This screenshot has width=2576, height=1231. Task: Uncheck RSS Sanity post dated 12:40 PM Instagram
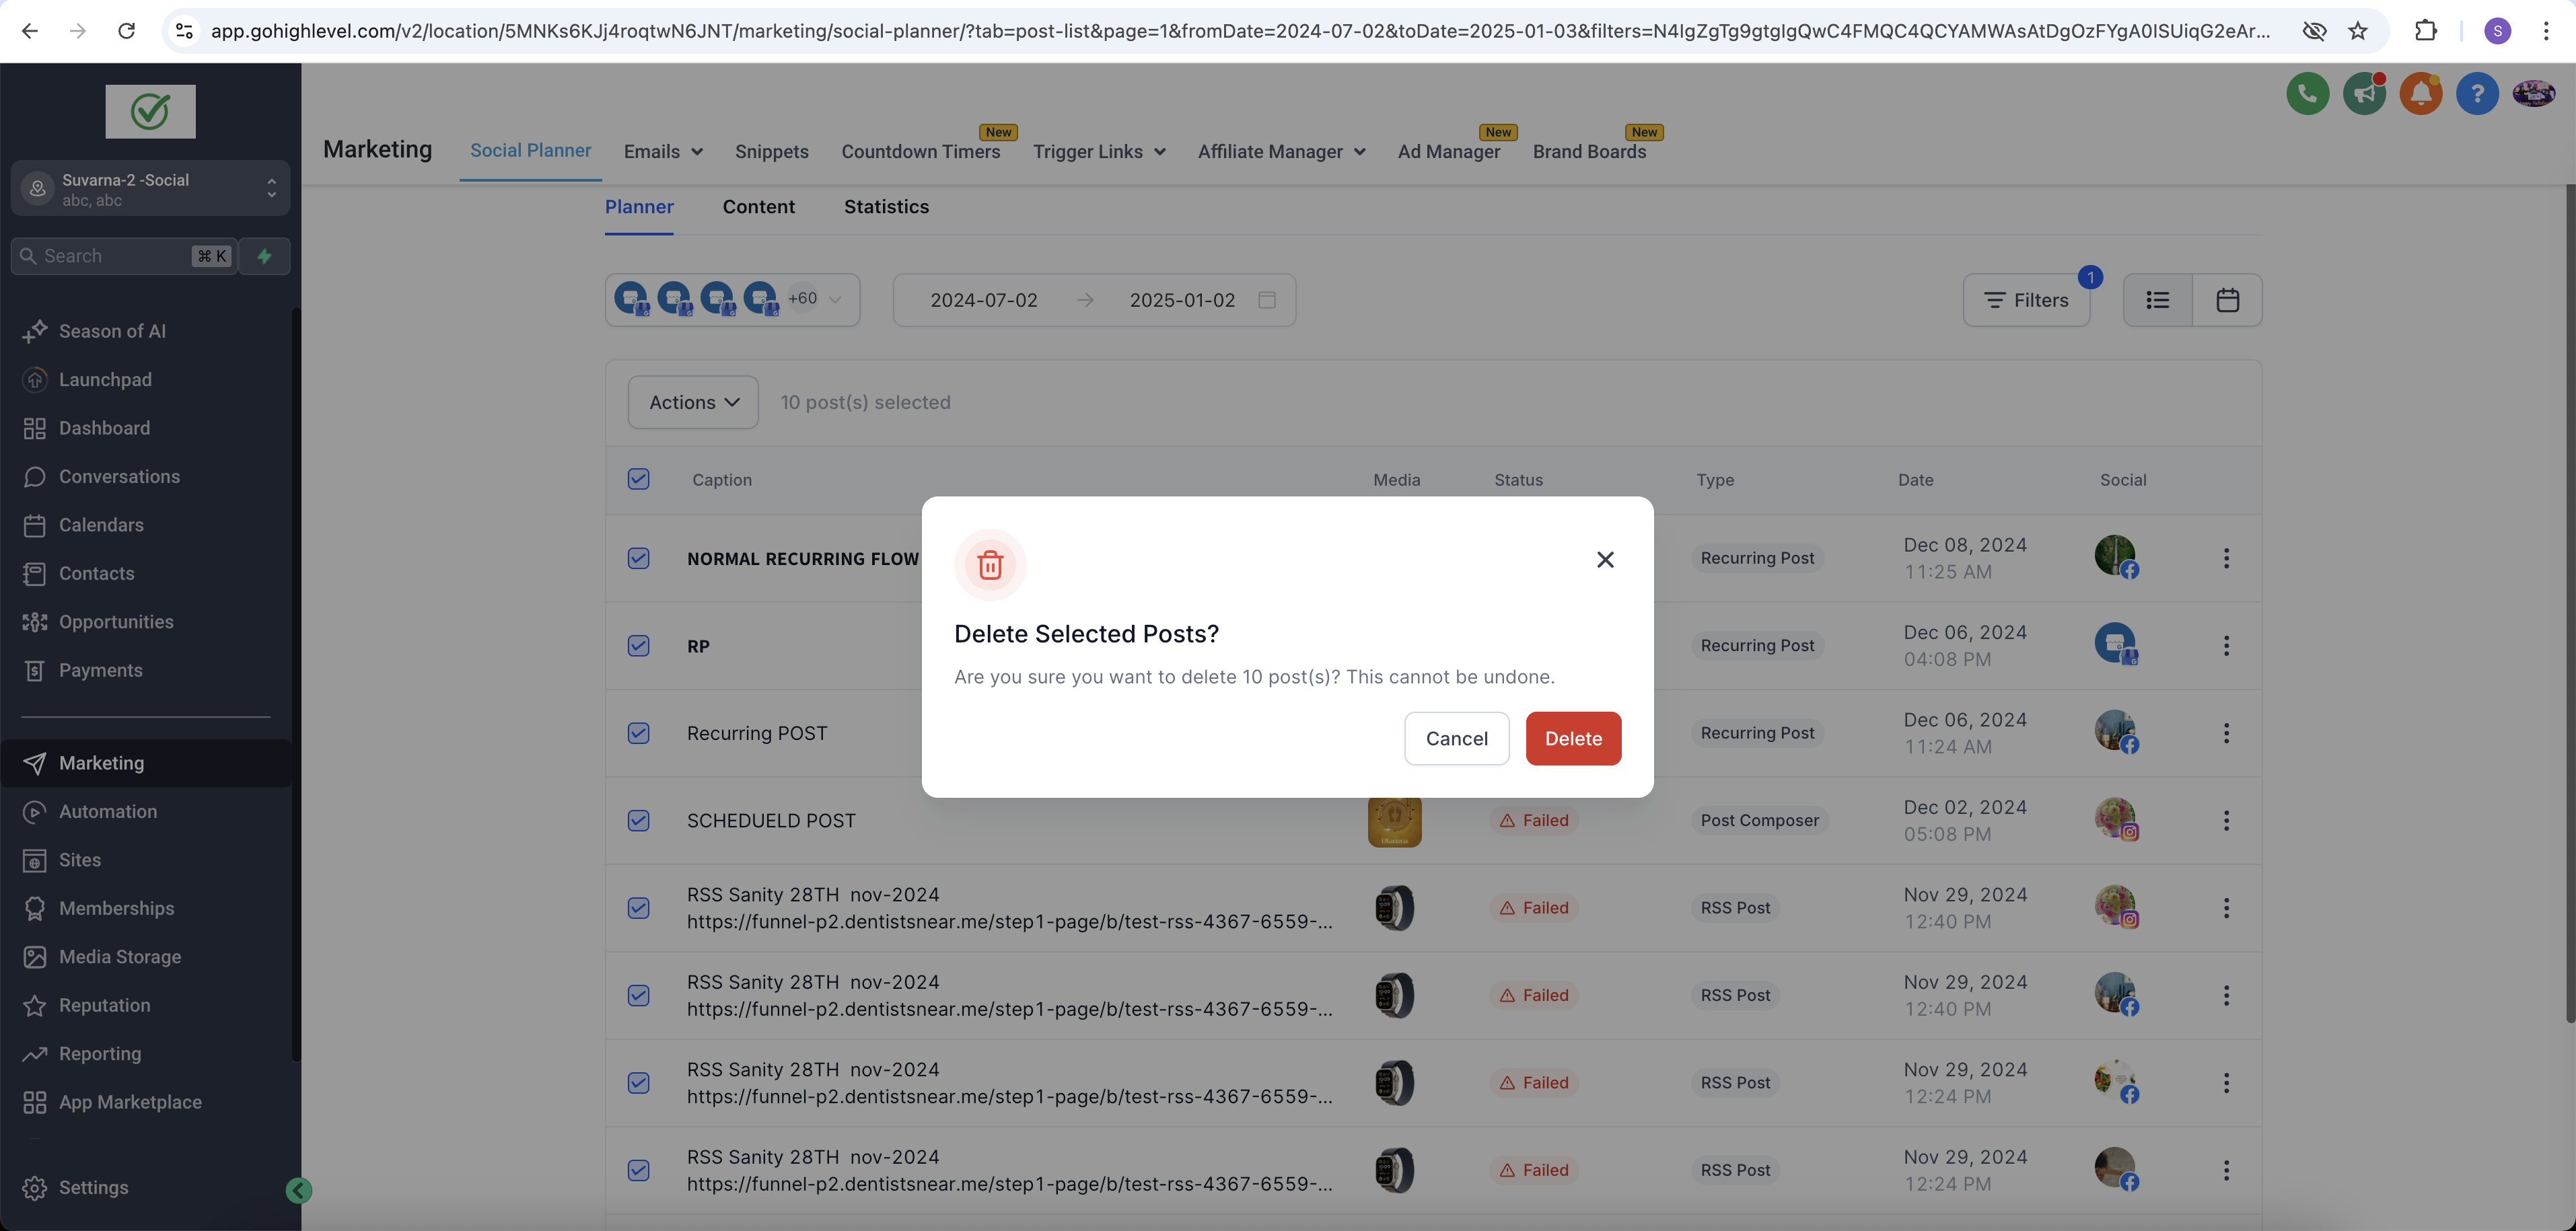(x=638, y=908)
